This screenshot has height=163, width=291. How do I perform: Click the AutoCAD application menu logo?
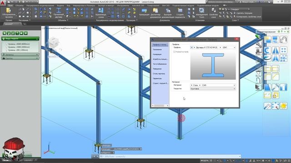click(3, 3)
